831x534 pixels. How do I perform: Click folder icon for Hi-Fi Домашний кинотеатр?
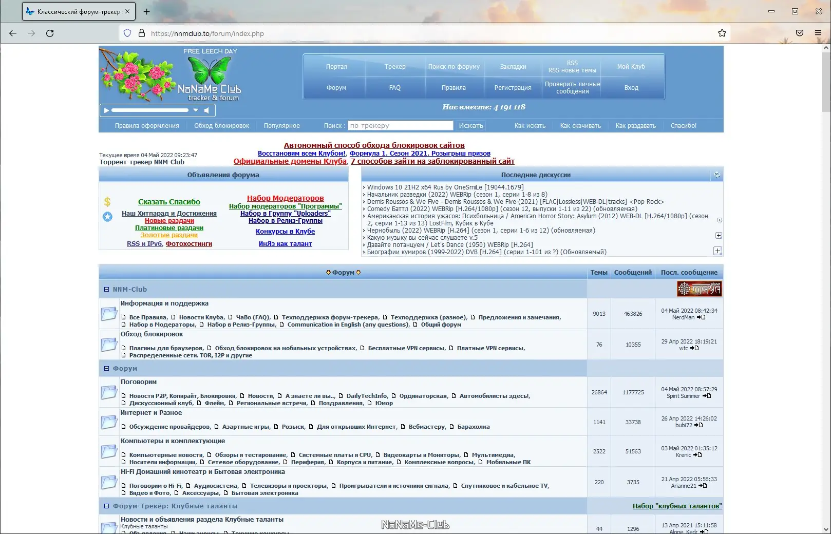tap(109, 482)
